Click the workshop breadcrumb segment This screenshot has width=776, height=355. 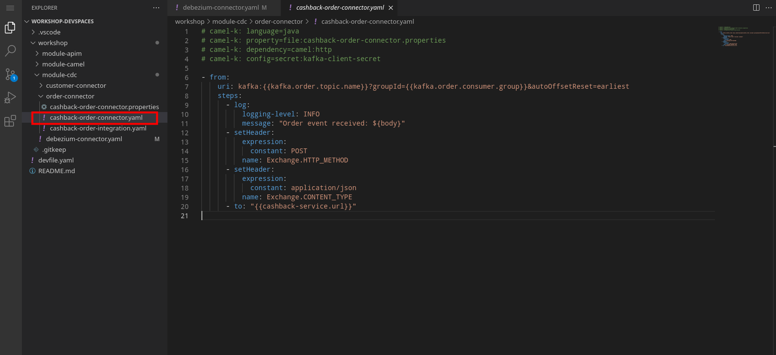point(190,21)
